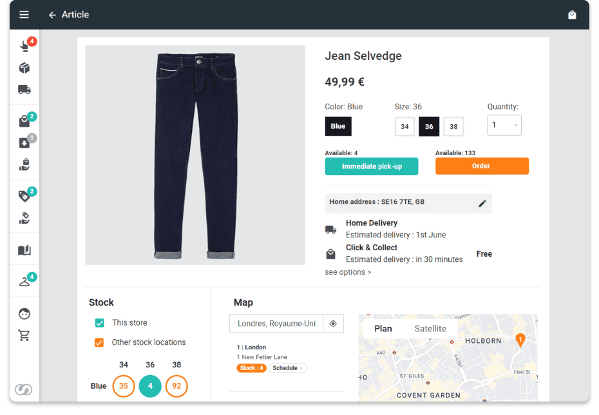Viewport: 599px width, 415px height.
Task: Switch map to Satellite view
Action: click(x=430, y=329)
